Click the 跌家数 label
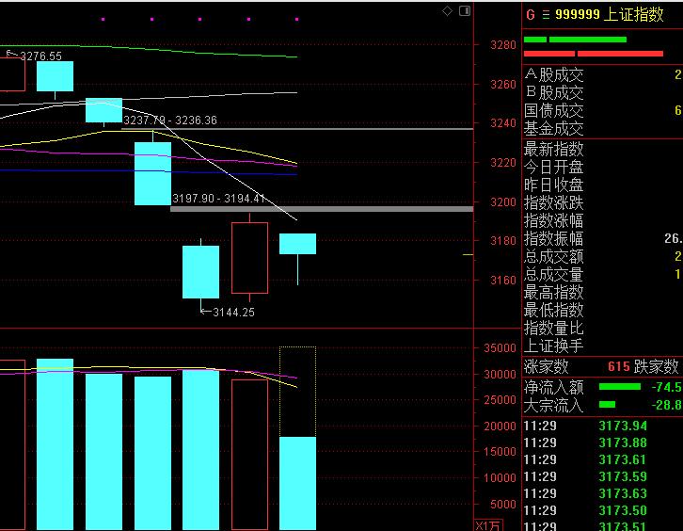Viewport: 683px width, 531px height. point(657,366)
